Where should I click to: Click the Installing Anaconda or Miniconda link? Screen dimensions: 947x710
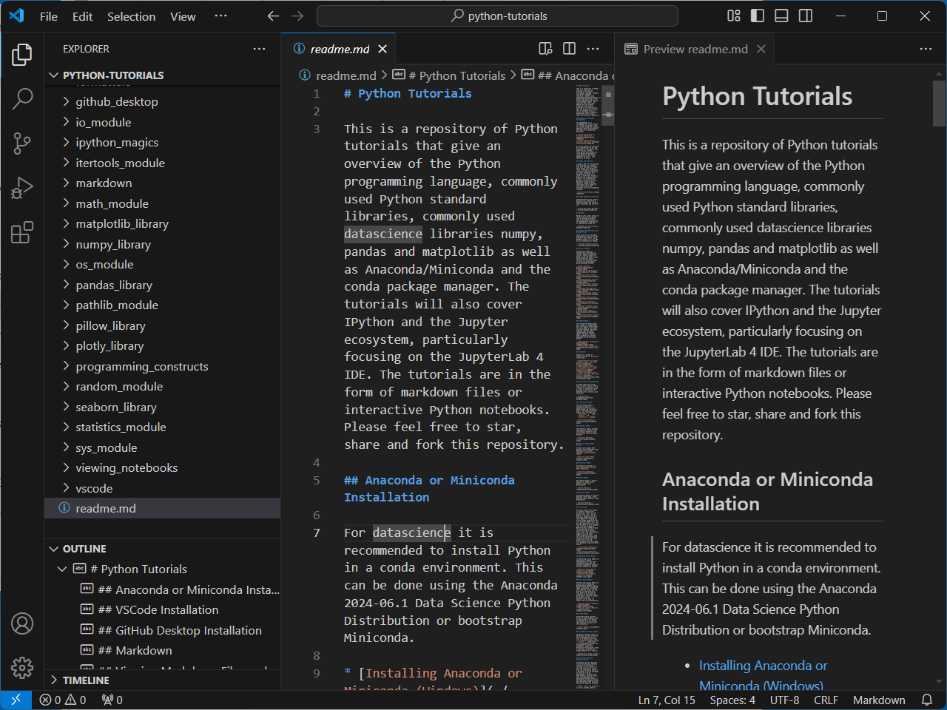pos(763,666)
